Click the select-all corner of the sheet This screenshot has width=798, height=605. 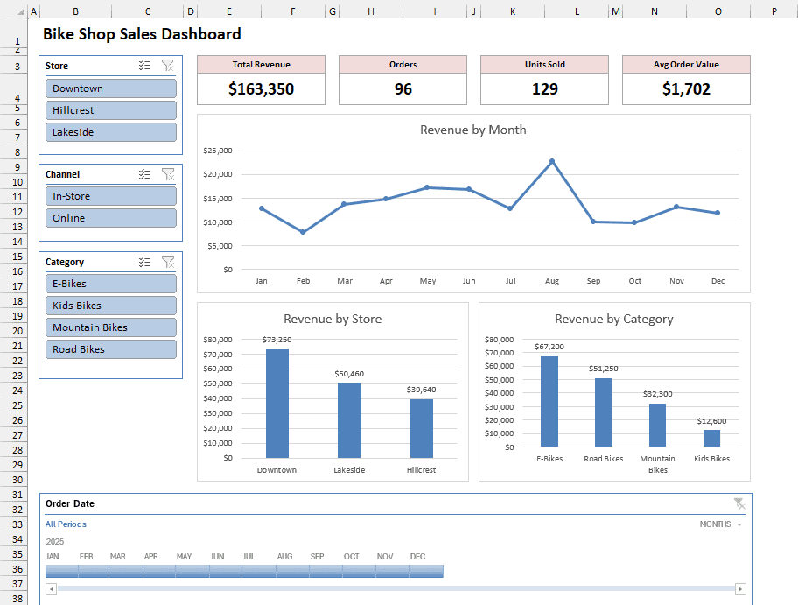click(x=21, y=11)
